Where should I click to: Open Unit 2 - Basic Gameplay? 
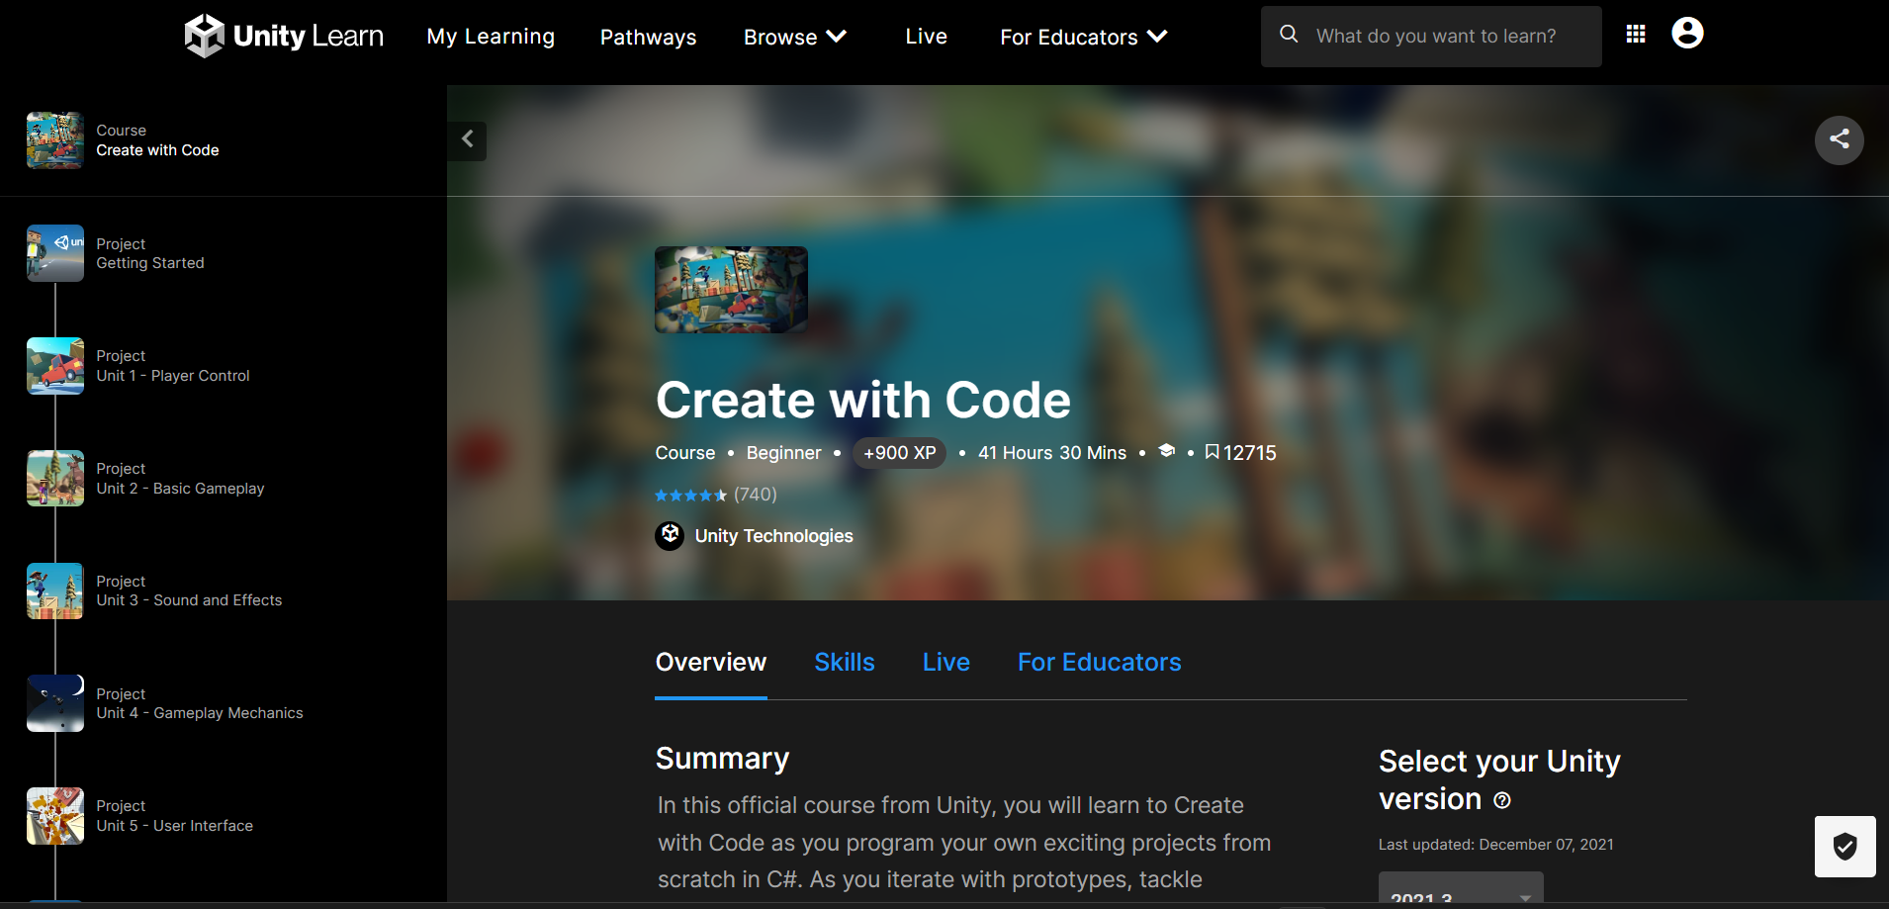(x=180, y=489)
